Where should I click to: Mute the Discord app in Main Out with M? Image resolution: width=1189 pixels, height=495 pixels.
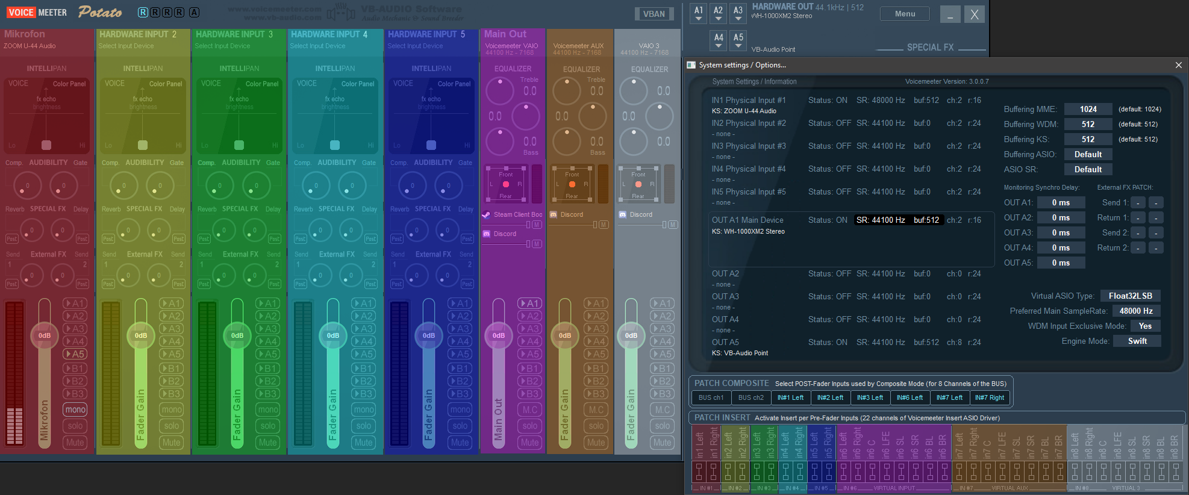[537, 244]
